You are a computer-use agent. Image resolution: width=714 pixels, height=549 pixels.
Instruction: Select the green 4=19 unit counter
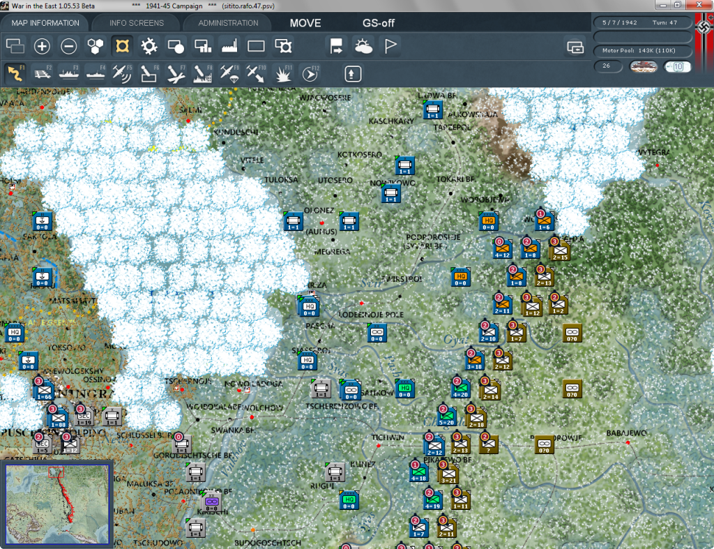(x=432, y=499)
